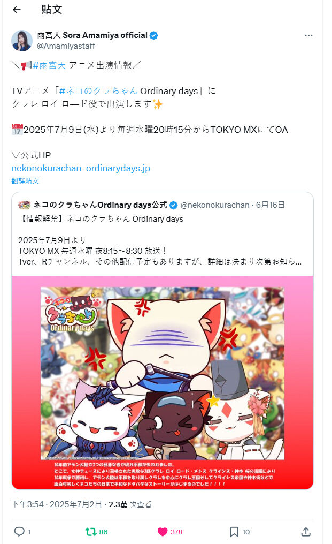
Task: Click the reply speech bubble icon
Action: pyautogui.click(x=19, y=532)
